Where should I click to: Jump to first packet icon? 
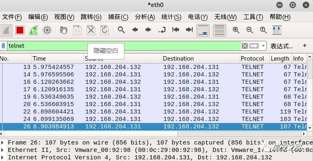pos(175,30)
